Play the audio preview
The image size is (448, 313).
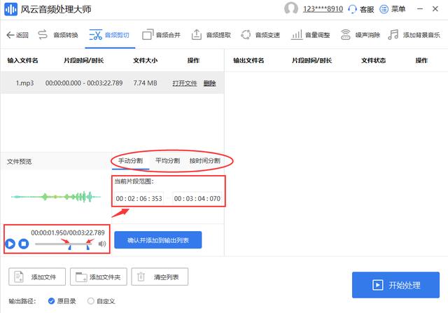(x=10, y=244)
